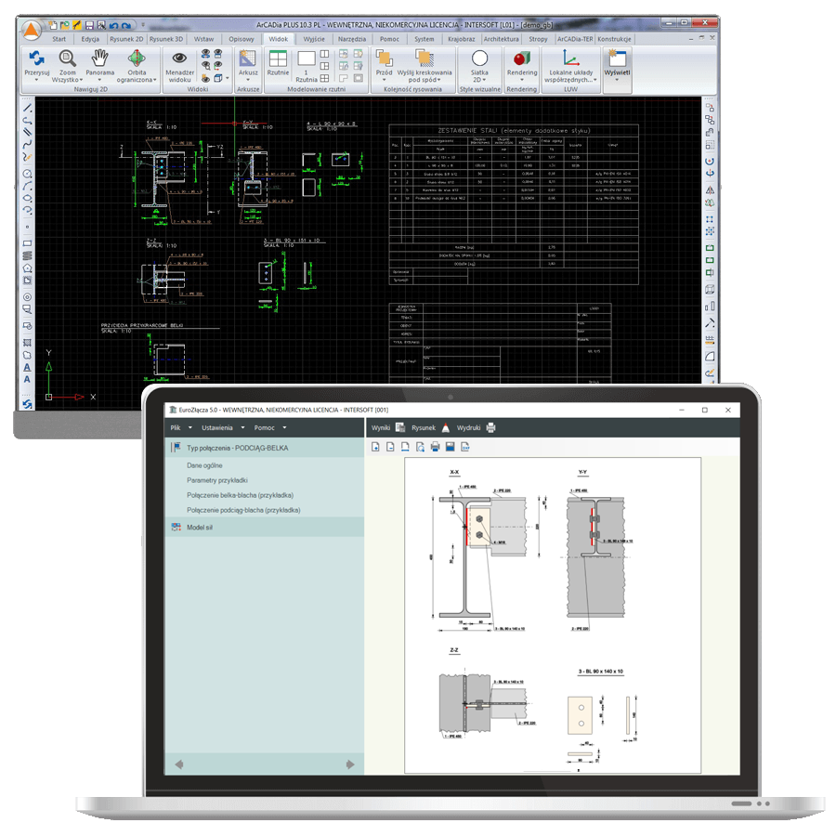Select the line tool in left toolbar
Screen dimensions: 836x836
click(27, 108)
